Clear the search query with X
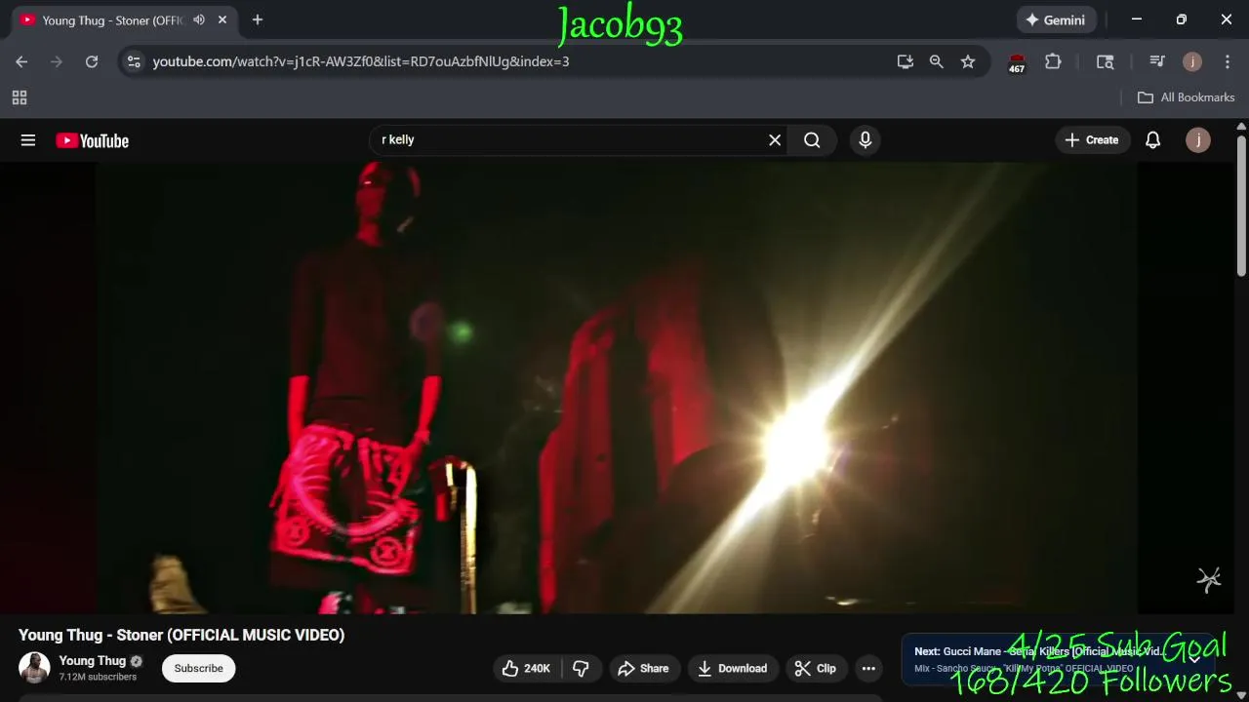1249x702 pixels. point(775,140)
